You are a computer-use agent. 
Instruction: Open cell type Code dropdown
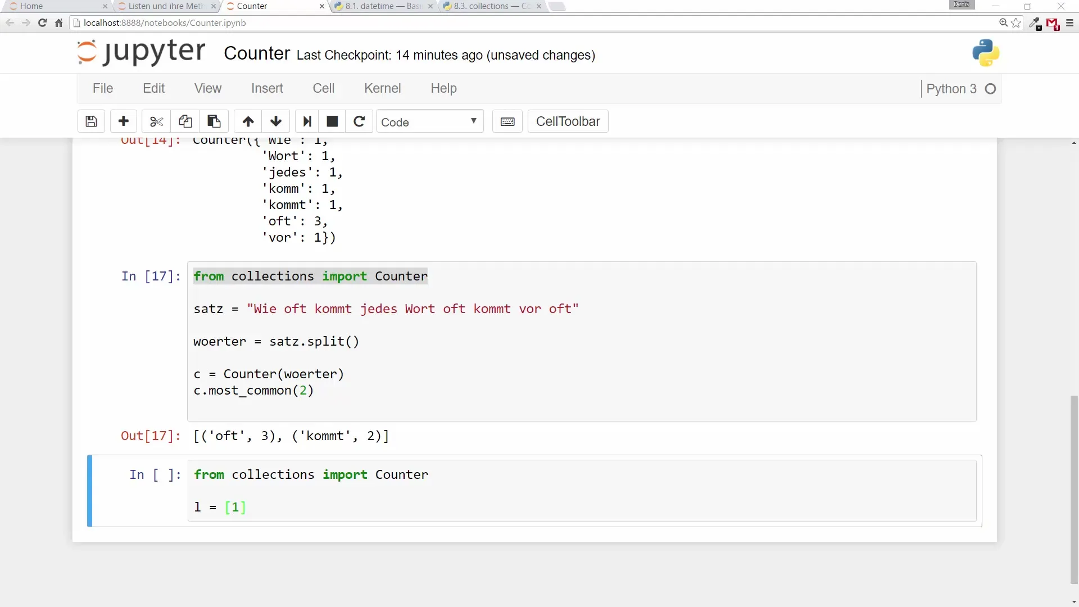(x=430, y=121)
